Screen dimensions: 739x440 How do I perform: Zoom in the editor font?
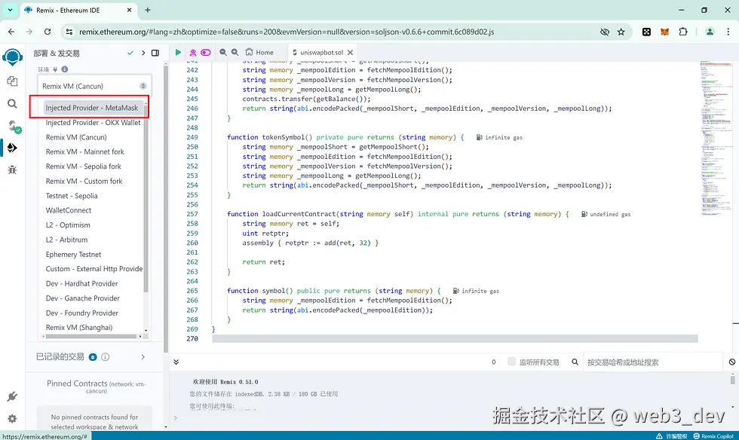point(235,52)
